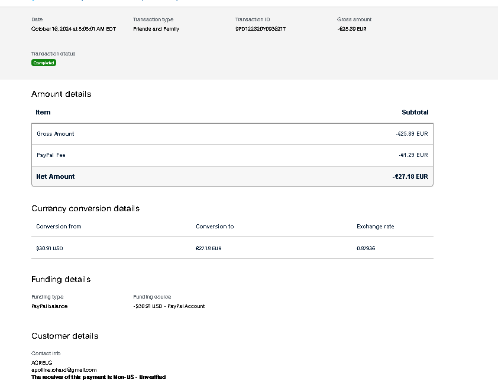Screen dimensions: 498x380
Task: Click the green Completed status badge
Action: click(x=44, y=63)
